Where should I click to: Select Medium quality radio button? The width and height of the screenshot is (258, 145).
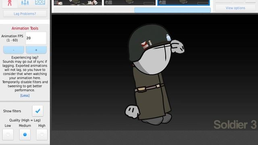coord(25,135)
